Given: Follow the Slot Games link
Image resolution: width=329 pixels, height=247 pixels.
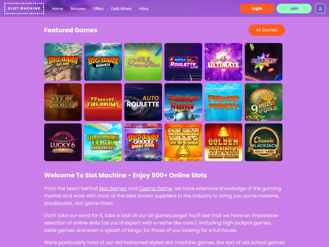Looking at the screenshot, I should pos(113,188).
